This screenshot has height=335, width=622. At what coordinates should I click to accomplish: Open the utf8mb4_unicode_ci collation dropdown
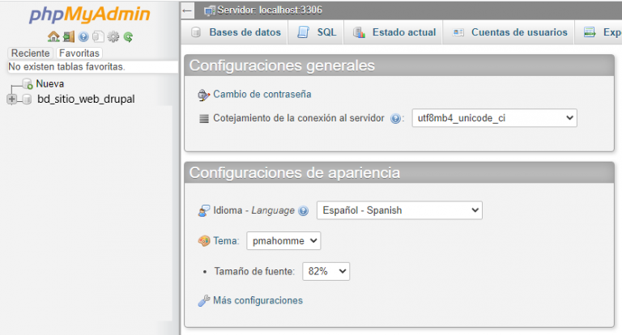(494, 118)
